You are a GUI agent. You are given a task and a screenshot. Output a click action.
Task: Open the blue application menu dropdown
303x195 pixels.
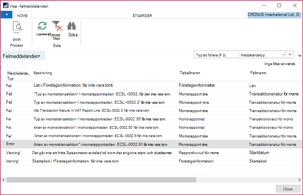7,15
